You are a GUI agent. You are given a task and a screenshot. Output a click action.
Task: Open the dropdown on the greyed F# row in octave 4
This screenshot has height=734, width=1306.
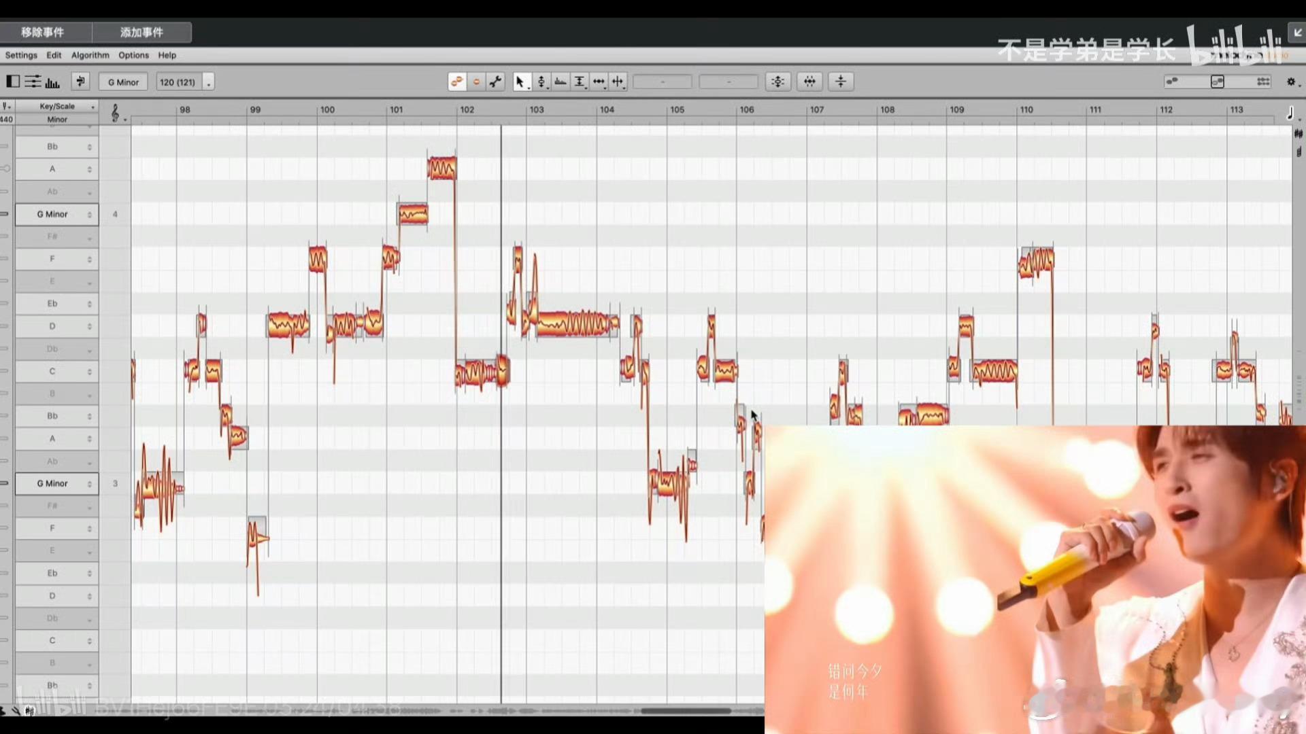[89, 238]
